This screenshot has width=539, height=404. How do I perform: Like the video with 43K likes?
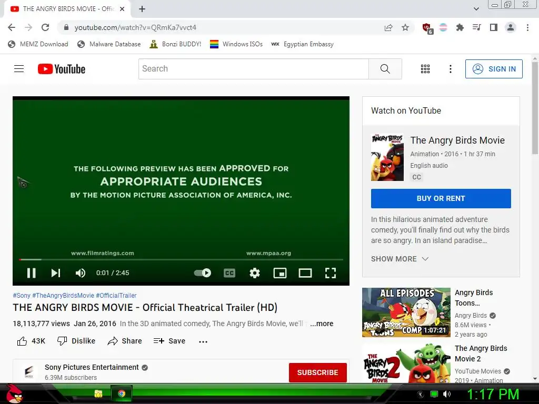coord(31,341)
